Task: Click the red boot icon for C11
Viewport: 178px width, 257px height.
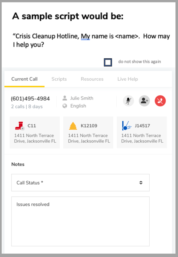Action: [20, 126]
